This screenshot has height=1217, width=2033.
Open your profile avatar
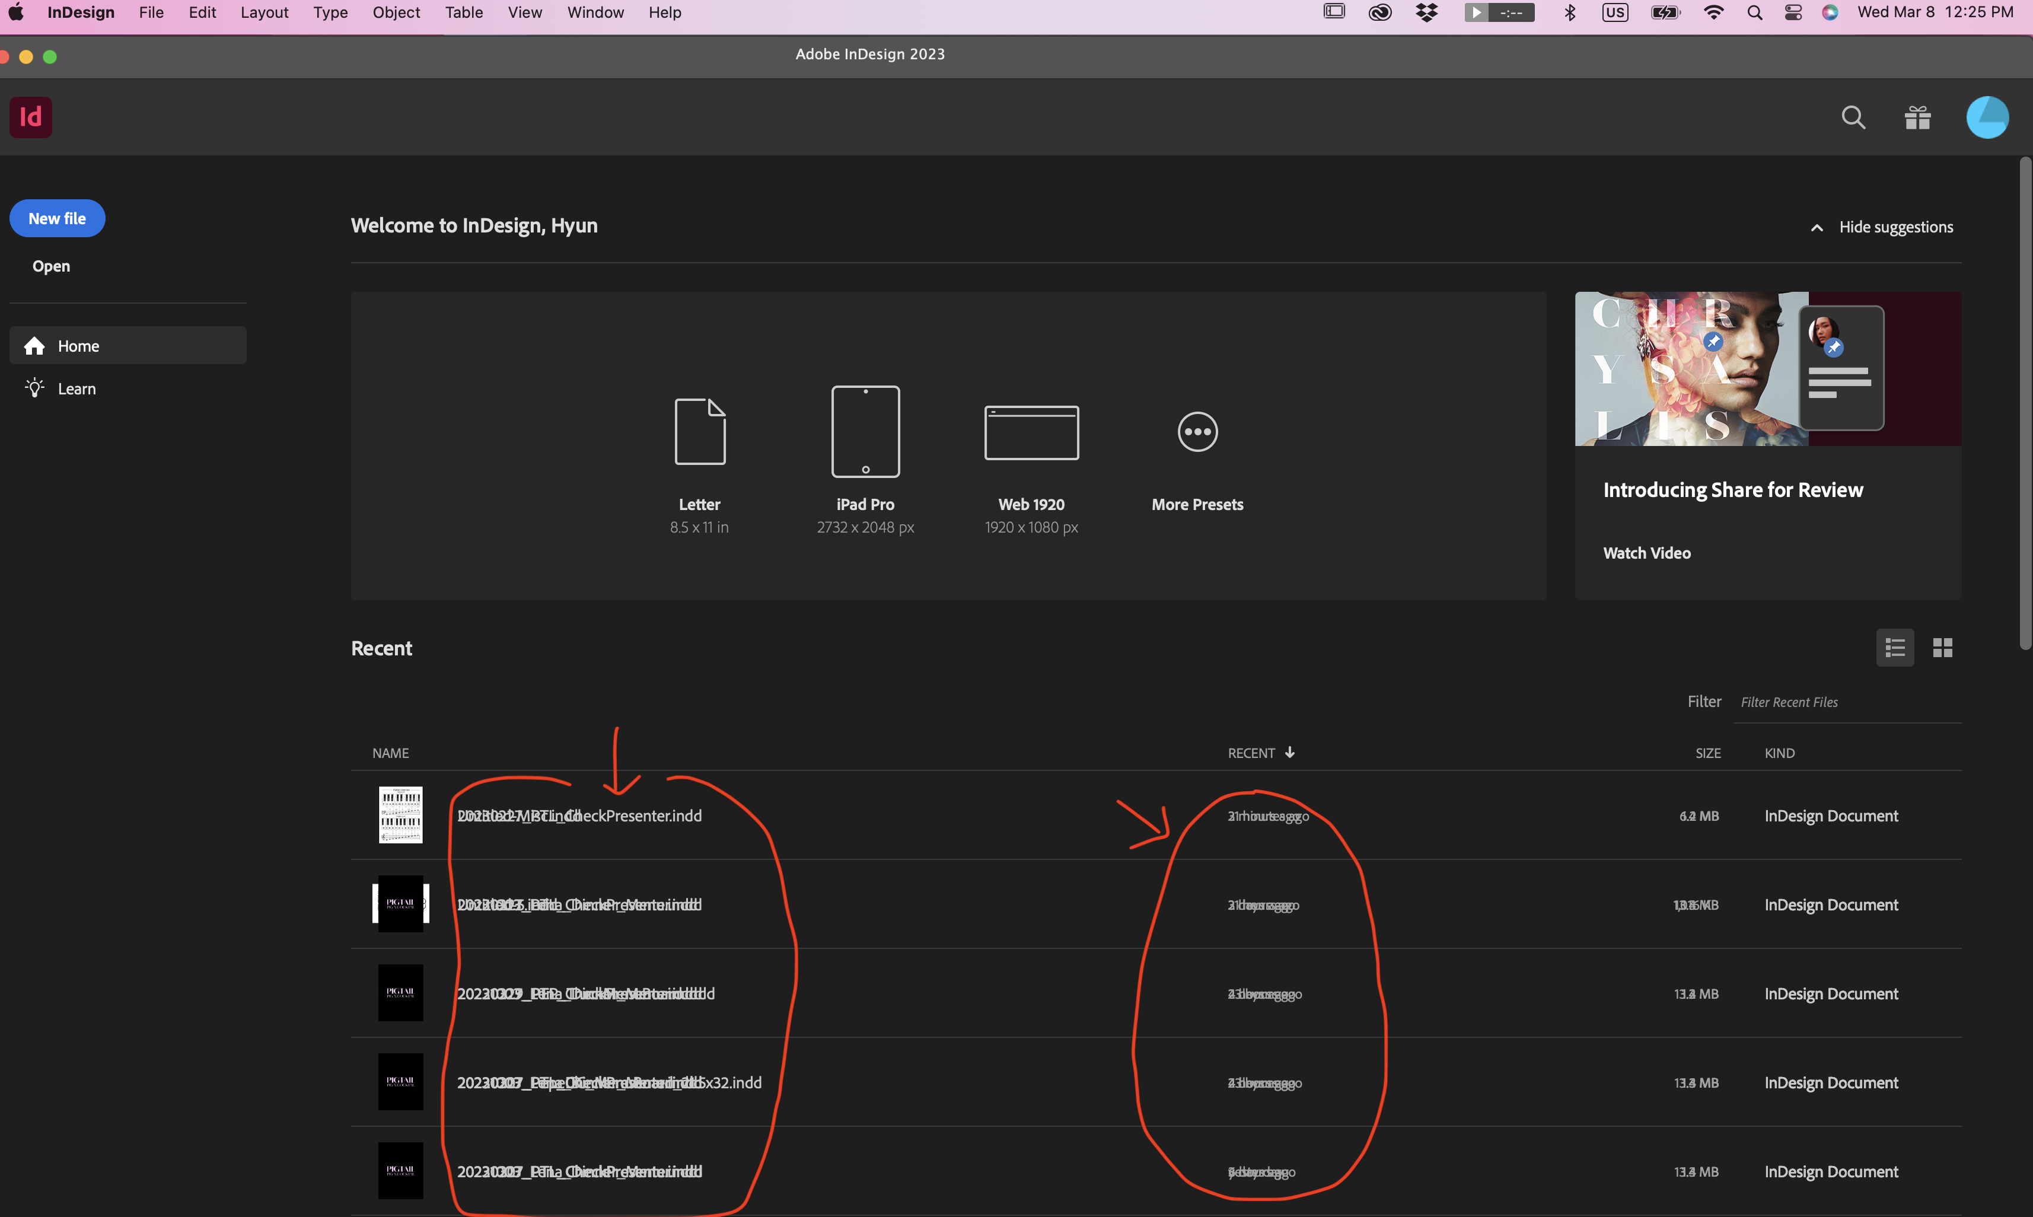(x=1987, y=116)
